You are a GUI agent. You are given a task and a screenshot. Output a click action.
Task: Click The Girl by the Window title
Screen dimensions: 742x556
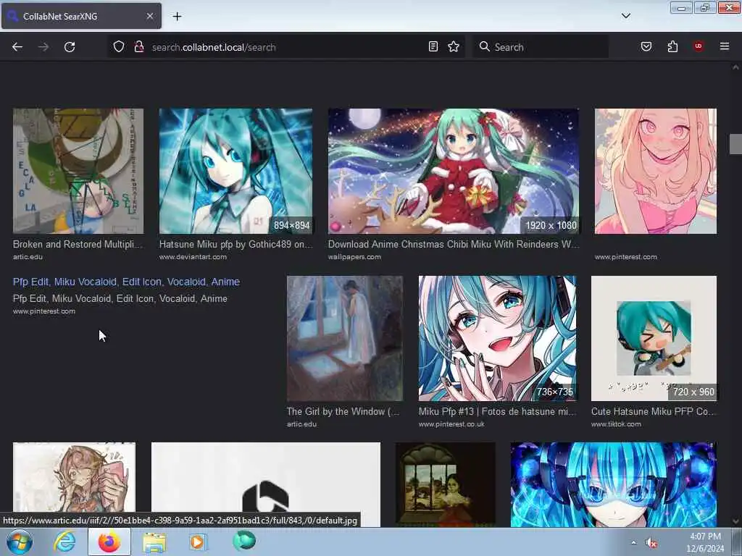pyautogui.click(x=343, y=412)
